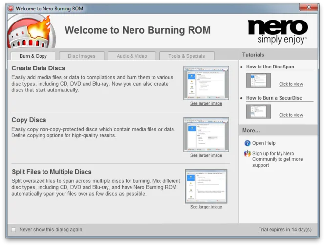Screen dimensions: 325x246
Task: Click the Nero Burning ROM colosseum logo
Action: click(31, 31)
